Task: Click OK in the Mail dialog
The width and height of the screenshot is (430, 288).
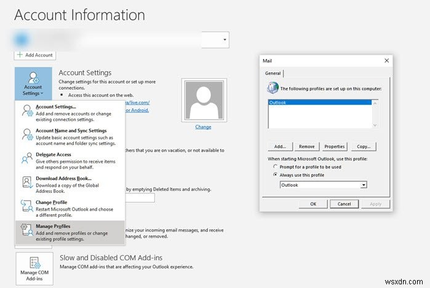Action: click(313, 204)
